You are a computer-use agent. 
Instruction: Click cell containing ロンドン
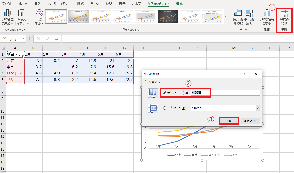pyautogui.click(x=15, y=73)
